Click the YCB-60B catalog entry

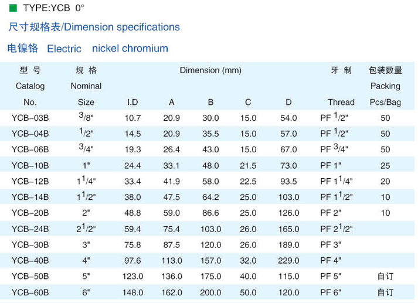pos(30,292)
